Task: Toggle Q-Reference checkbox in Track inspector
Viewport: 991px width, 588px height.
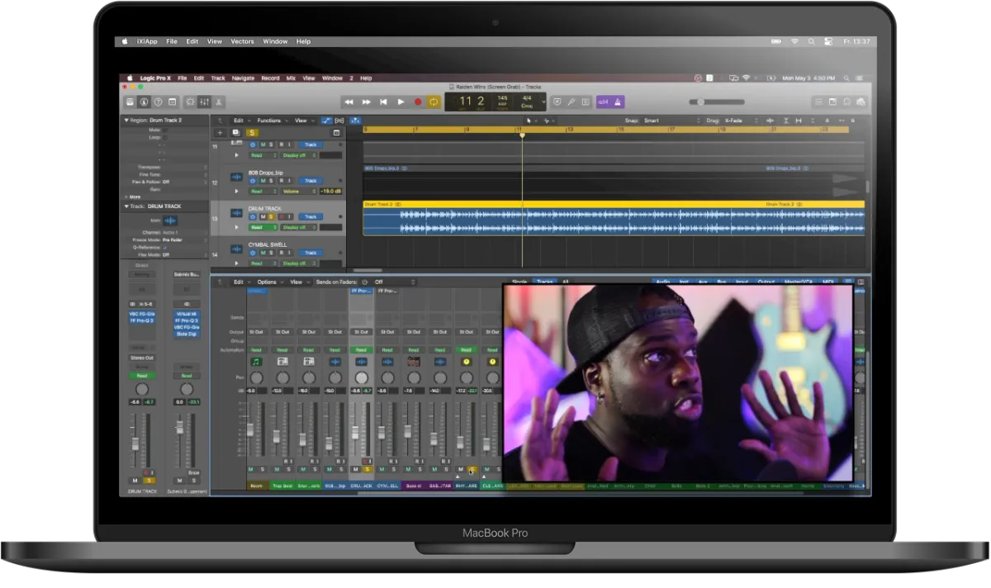Action: [165, 248]
